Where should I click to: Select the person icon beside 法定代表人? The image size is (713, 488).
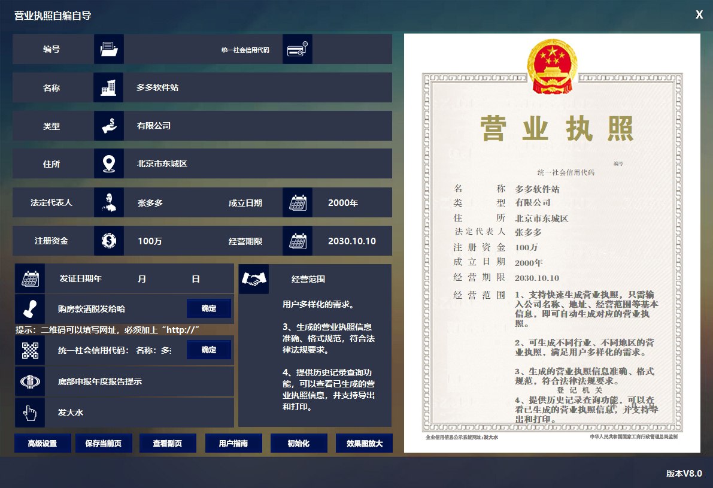pos(108,202)
